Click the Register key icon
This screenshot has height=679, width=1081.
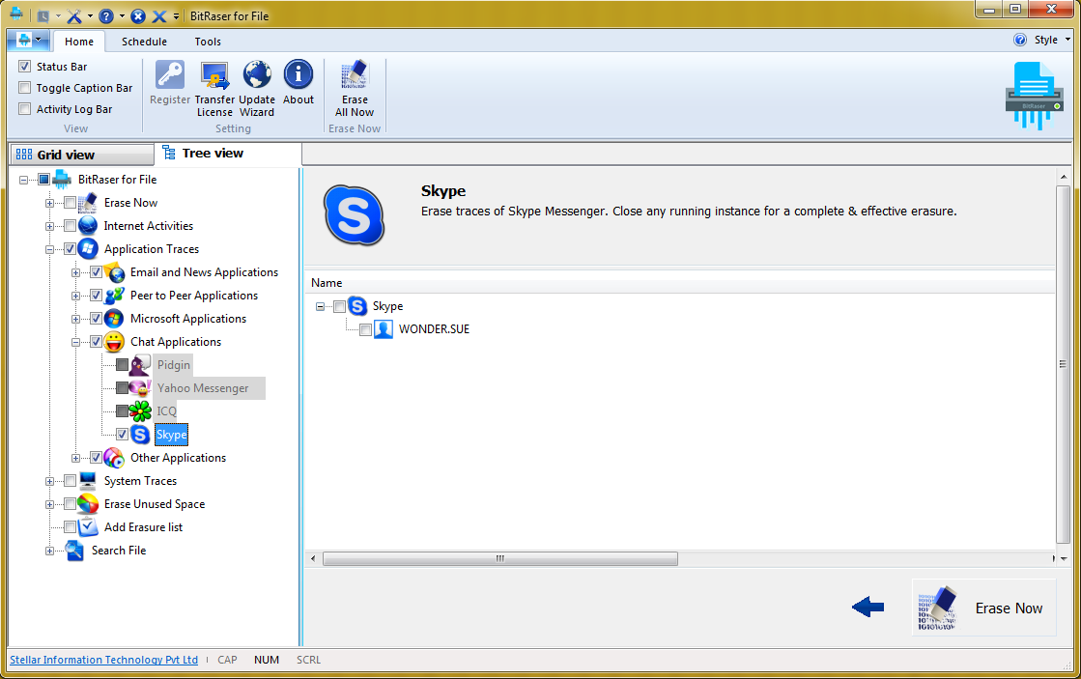170,76
